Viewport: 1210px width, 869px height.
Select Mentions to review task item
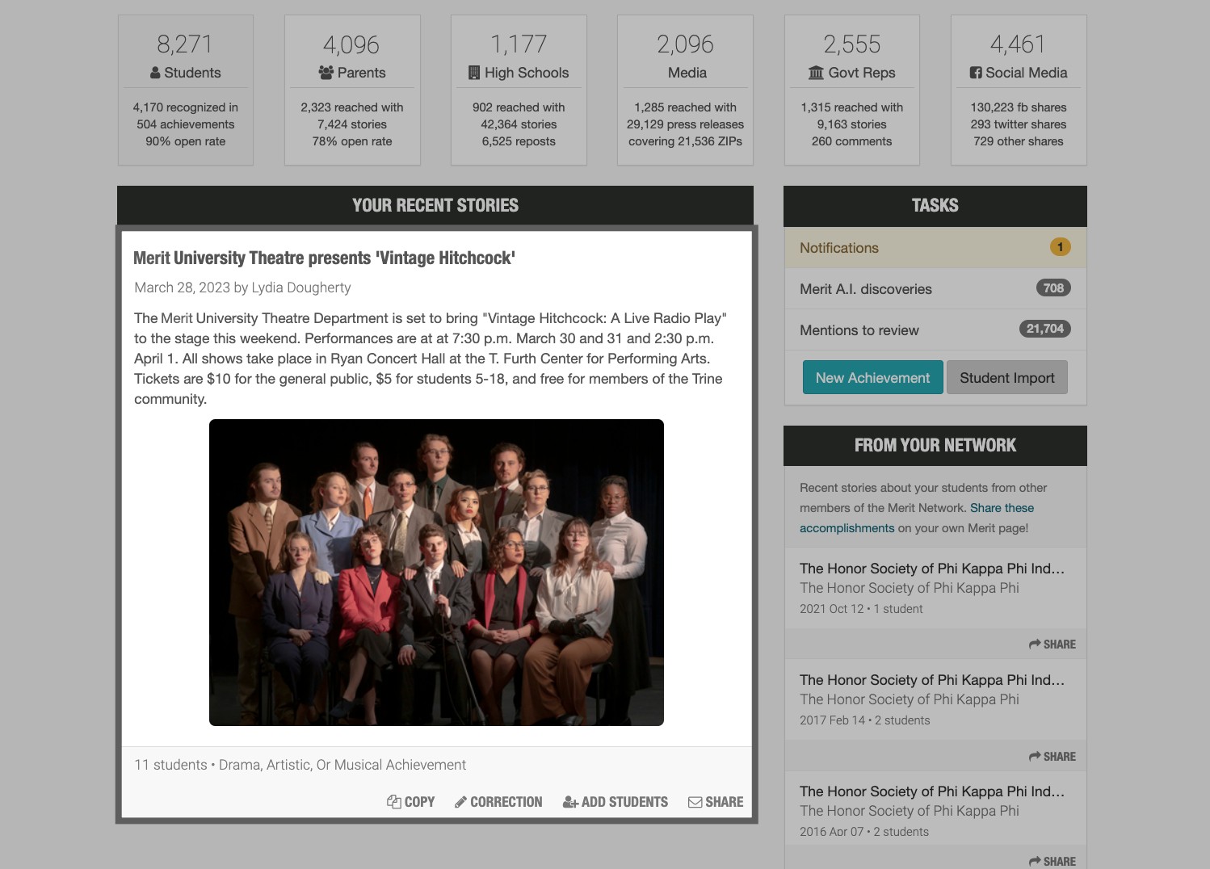[x=859, y=330]
